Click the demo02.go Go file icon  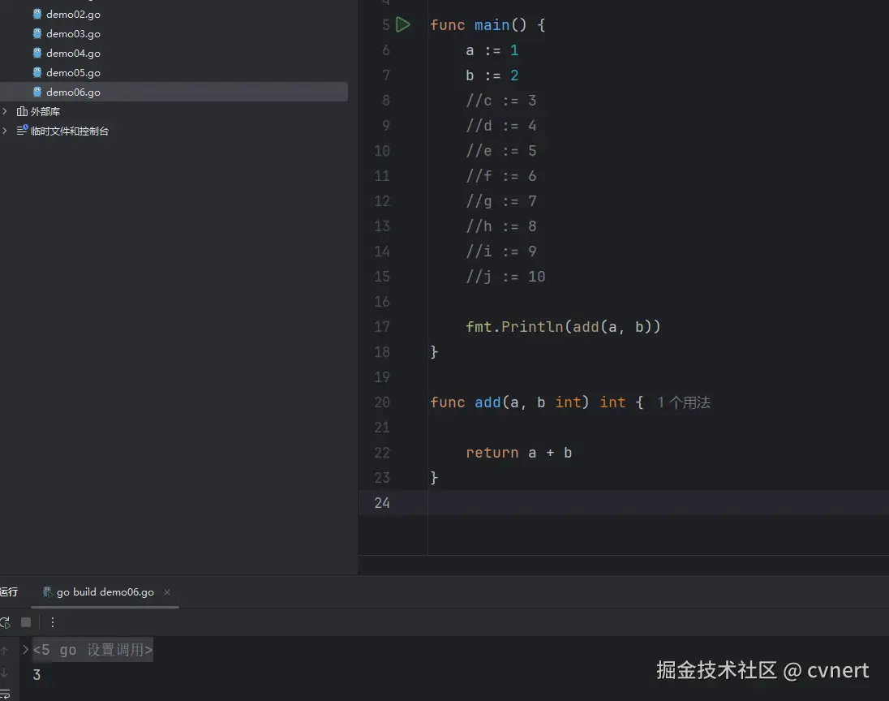(x=37, y=14)
